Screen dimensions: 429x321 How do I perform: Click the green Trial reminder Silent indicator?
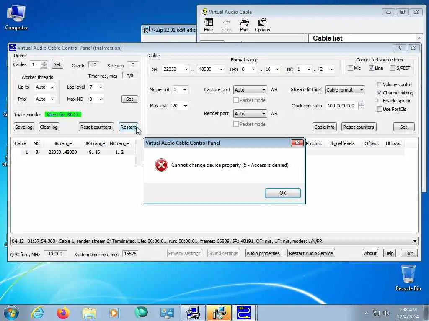(63, 115)
